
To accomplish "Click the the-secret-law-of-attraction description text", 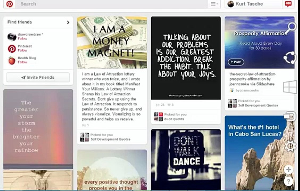I will [x=253, y=79].
